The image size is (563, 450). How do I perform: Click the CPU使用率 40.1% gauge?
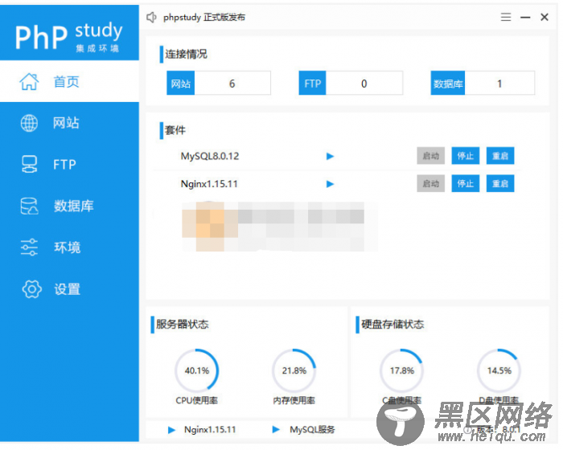click(197, 370)
